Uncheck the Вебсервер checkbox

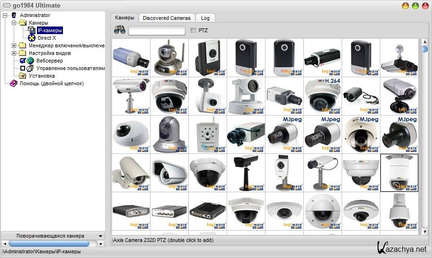[x=22, y=61]
